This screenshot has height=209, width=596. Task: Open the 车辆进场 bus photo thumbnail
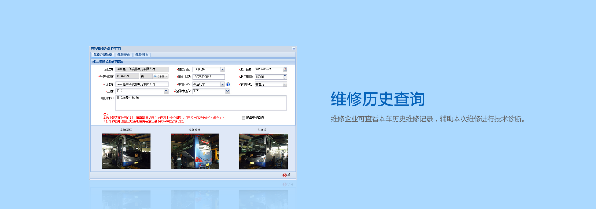(126, 151)
